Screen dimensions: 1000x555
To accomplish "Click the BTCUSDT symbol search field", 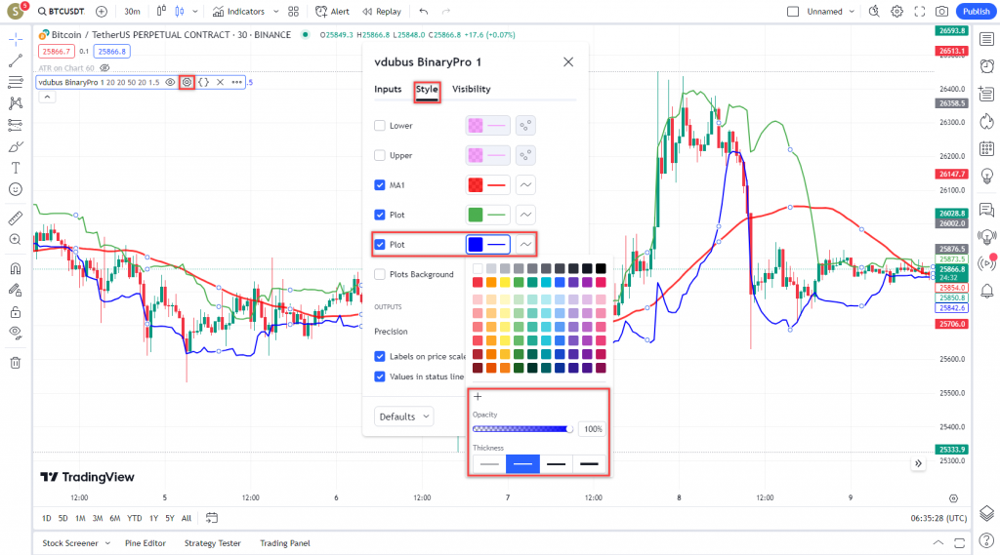I will [62, 12].
